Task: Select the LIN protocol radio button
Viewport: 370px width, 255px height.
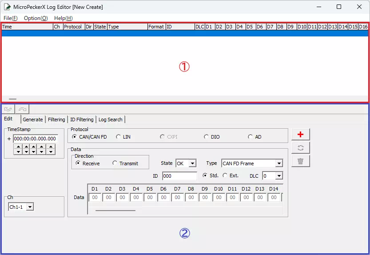Action: (119, 137)
